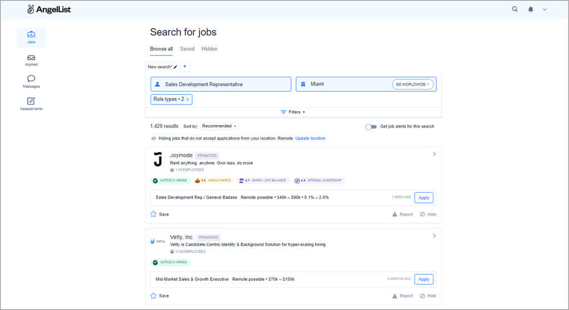Apply to the Joymode Sales Development Rep job
The image size is (569, 310).
tap(423, 197)
